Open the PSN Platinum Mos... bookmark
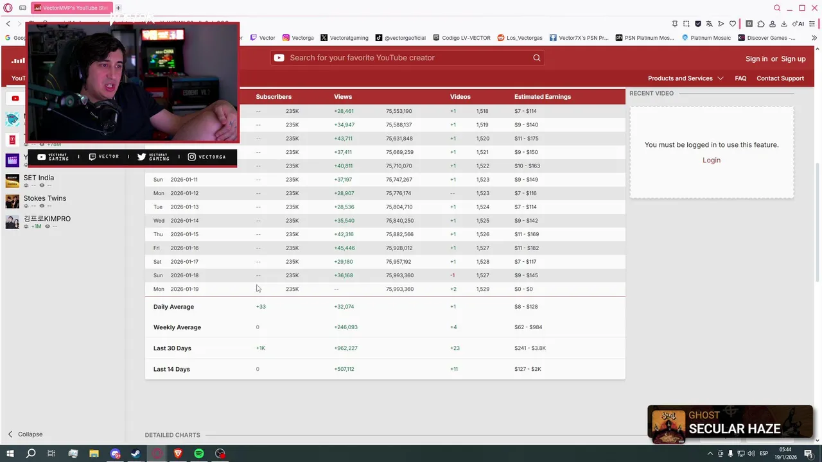This screenshot has height=462, width=822. coord(645,38)
